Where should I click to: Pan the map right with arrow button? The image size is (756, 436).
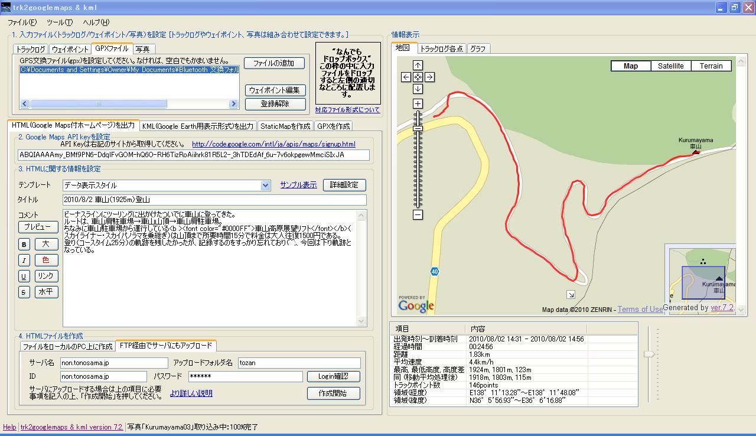point(429,77)
